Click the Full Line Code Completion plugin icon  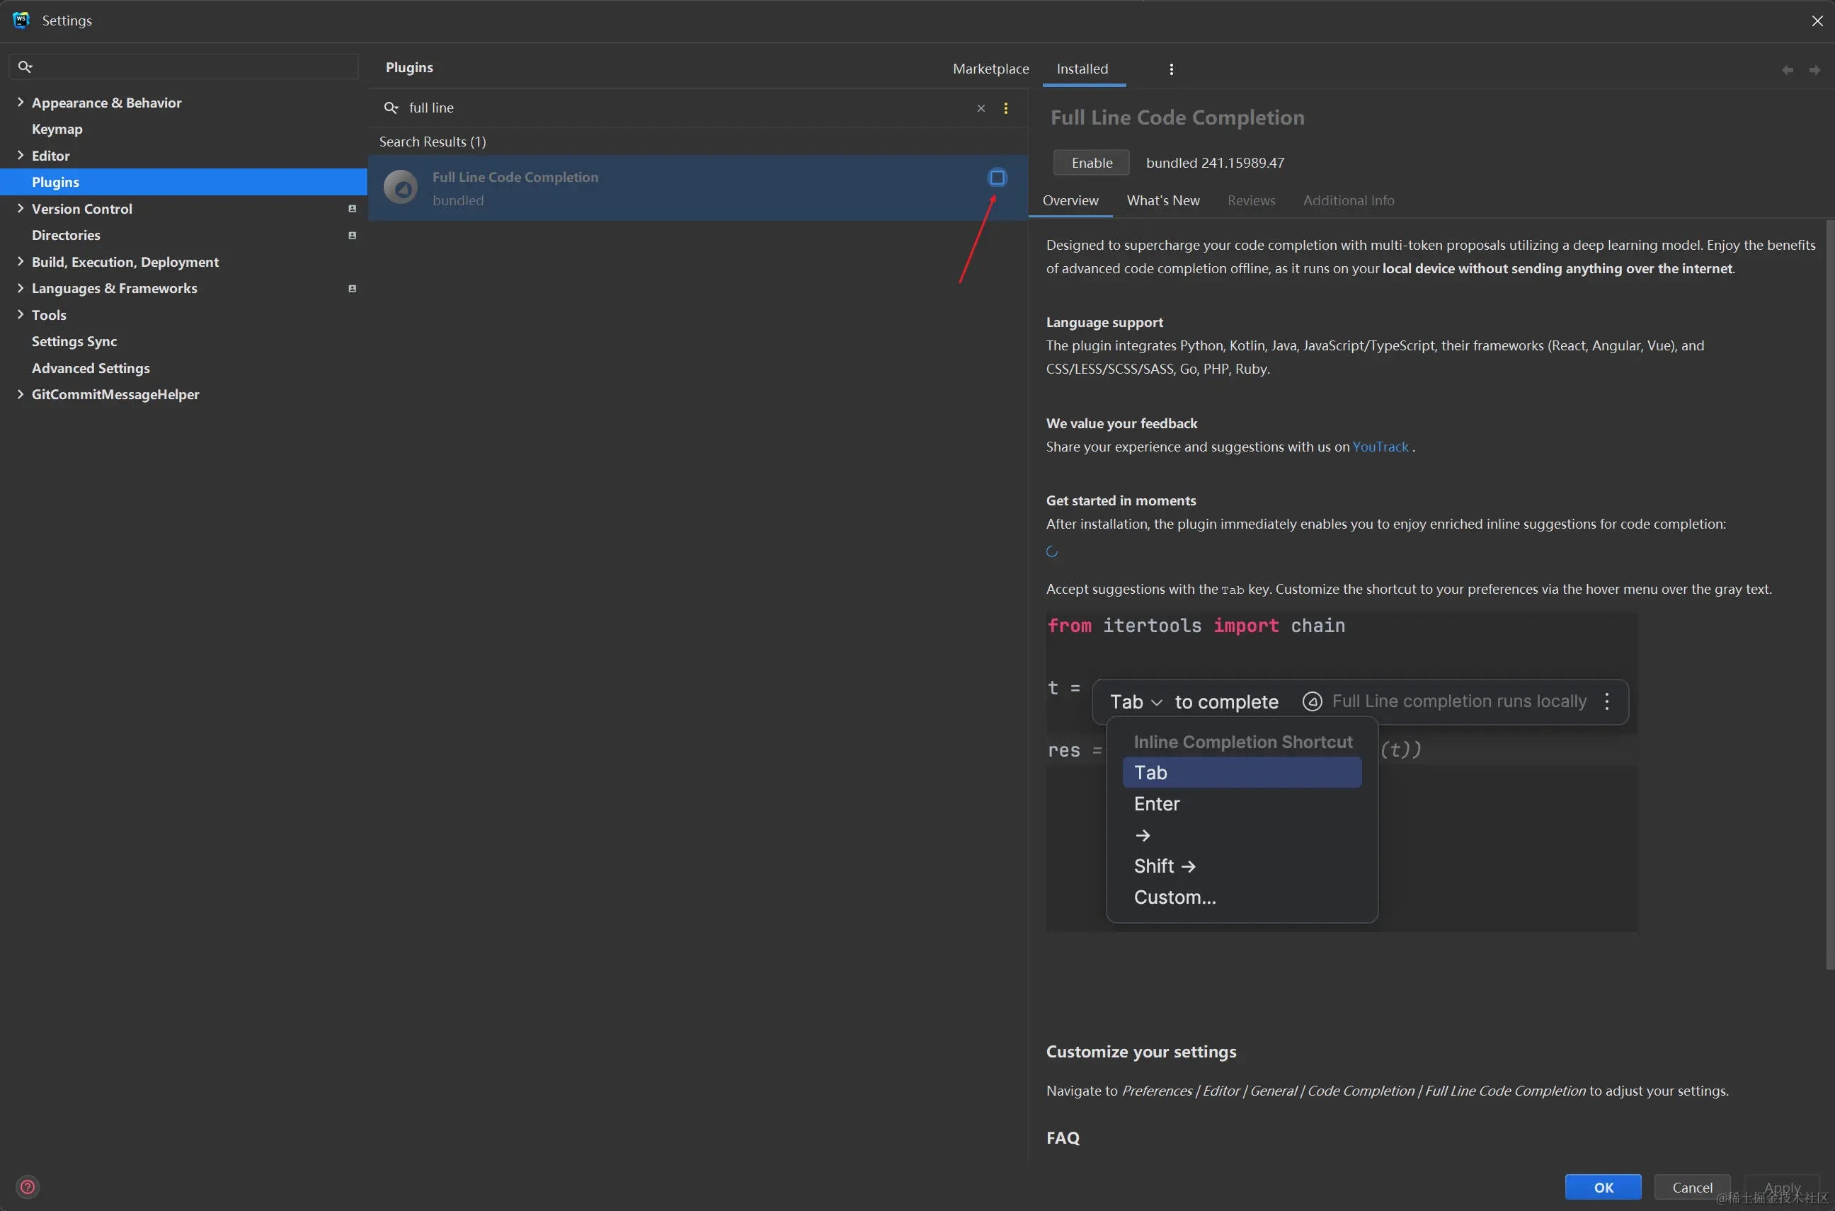click(x=401, y=188)
